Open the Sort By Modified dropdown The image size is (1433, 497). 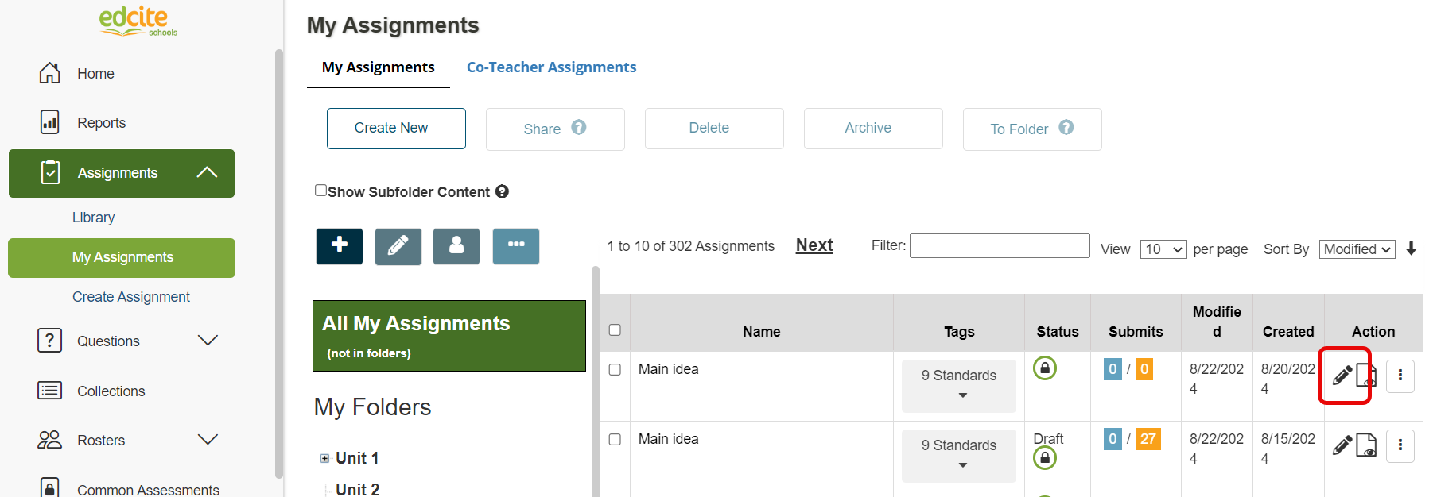click(1357, 249)
